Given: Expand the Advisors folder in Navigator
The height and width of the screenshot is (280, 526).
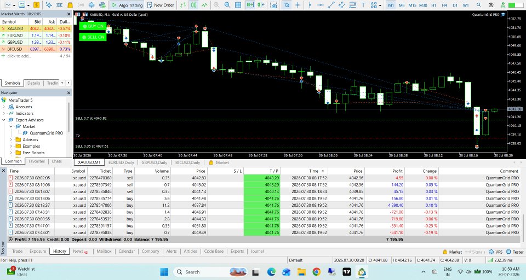Looking at the screenshot, I should tap(11, 139).
